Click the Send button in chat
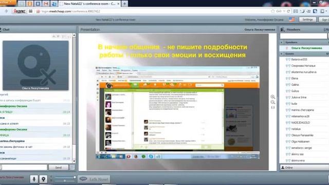 pos(59,168)
